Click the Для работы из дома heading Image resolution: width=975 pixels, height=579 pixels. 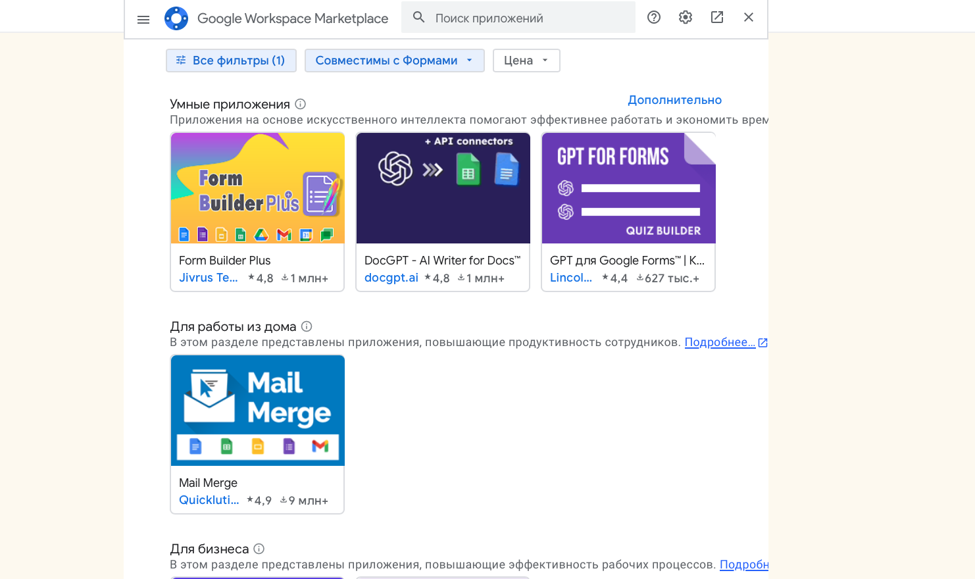pos(233,326)
